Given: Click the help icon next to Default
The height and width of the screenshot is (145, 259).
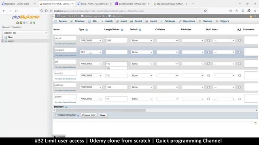Looking at the screenshot, I should pyautogui.click(x=140, y=30).
